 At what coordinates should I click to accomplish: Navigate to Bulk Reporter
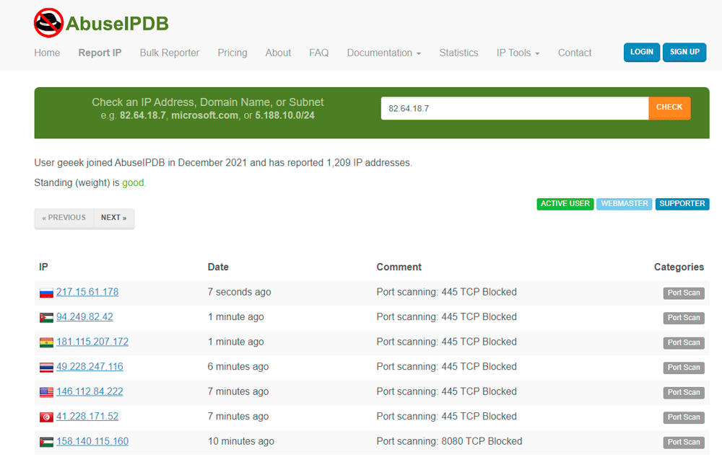170,53
